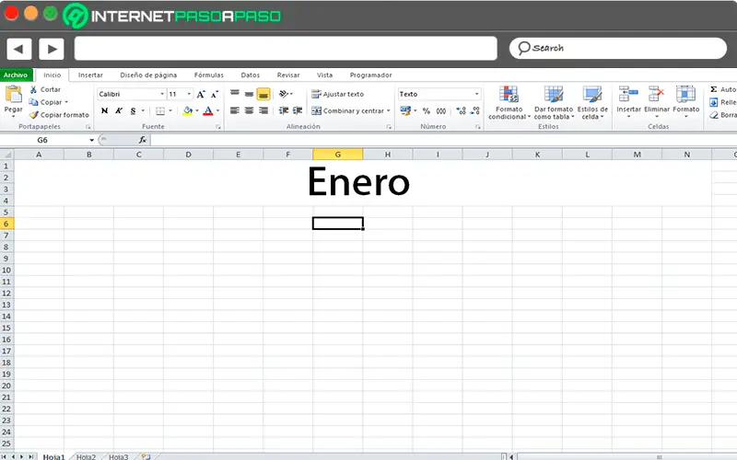Click increase decimals icon

pos(462,110)
